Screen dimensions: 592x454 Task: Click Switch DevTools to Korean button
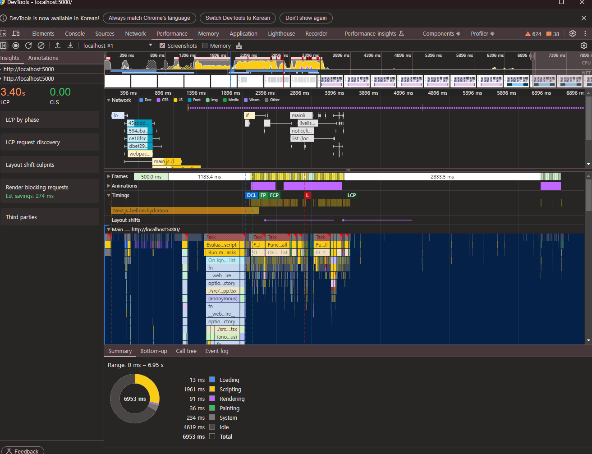point(238,18)
